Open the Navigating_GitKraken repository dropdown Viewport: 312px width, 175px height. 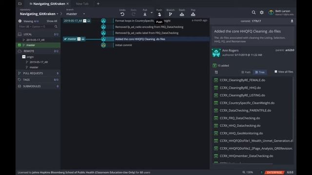(x=39, y=14)
